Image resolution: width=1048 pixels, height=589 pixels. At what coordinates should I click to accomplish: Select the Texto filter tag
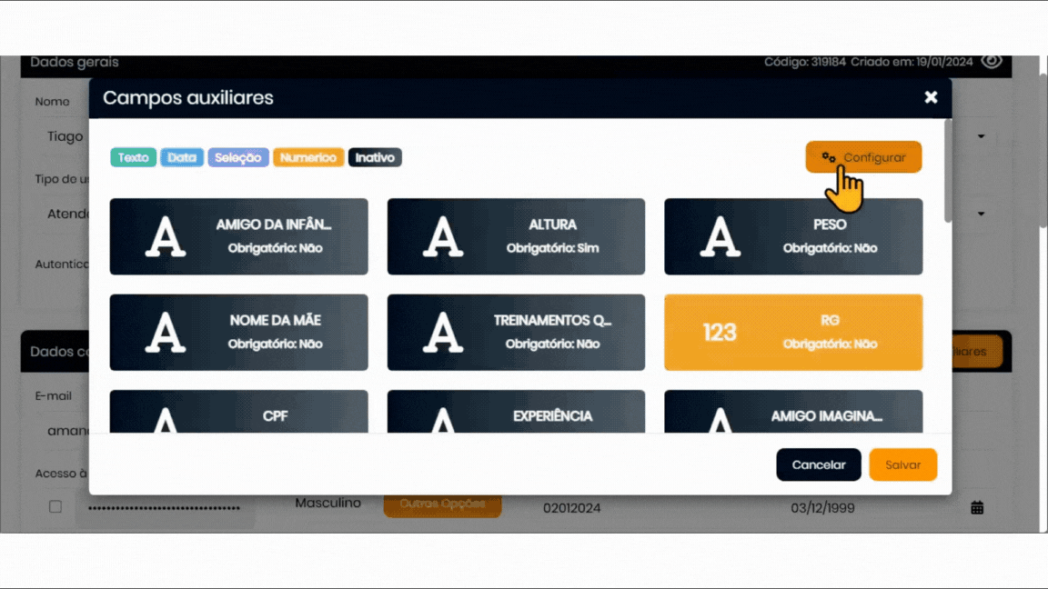pyautogui.click(x=133, y=157)
